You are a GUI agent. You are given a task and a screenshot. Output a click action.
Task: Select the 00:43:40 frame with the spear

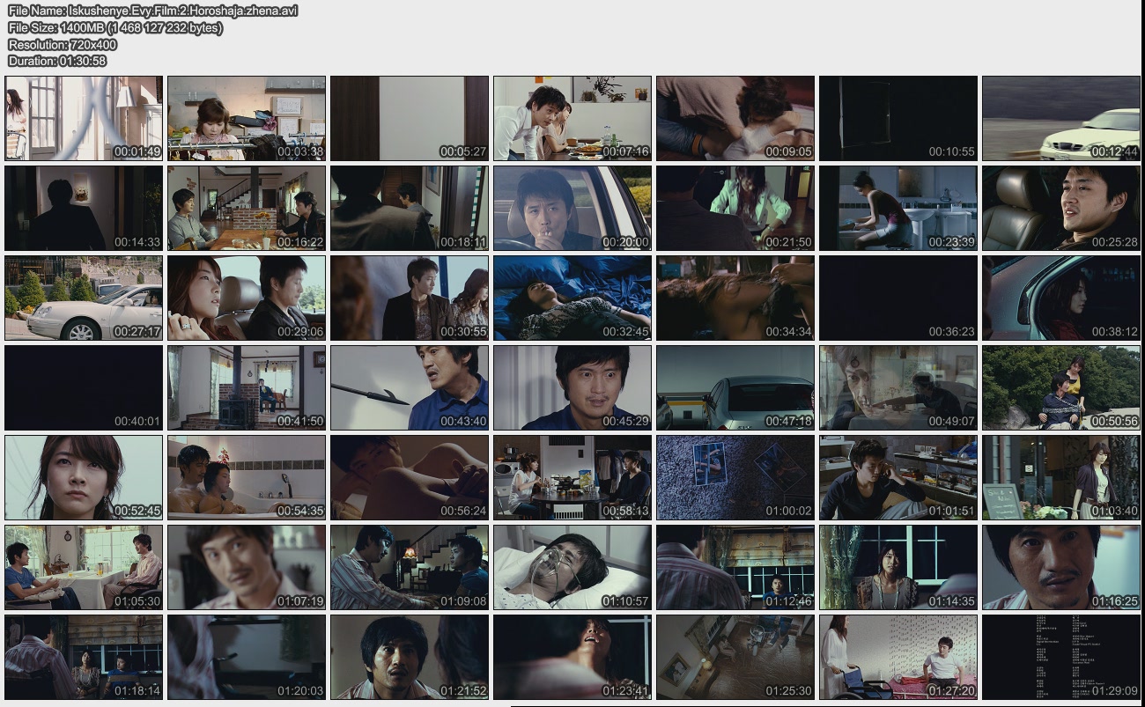click(409, 387)
